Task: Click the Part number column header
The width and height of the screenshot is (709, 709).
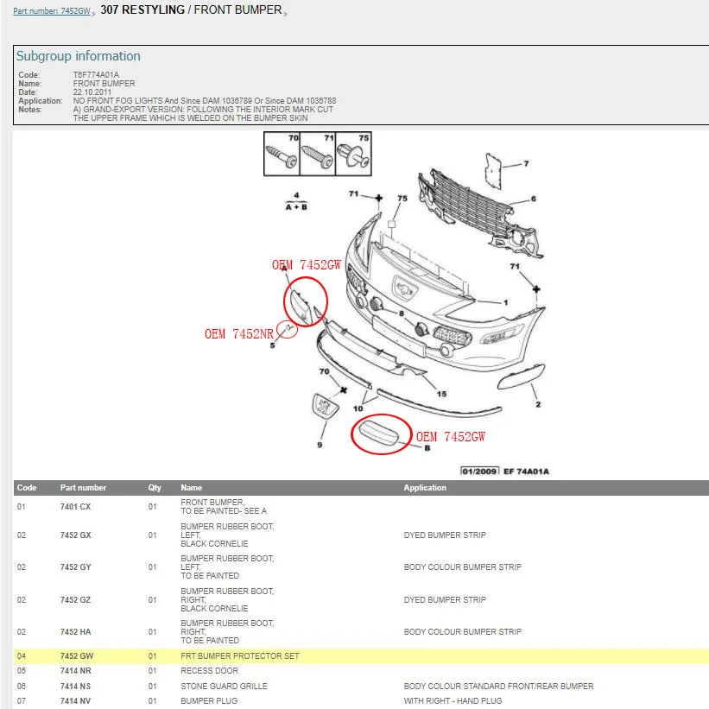Action: 83,487
